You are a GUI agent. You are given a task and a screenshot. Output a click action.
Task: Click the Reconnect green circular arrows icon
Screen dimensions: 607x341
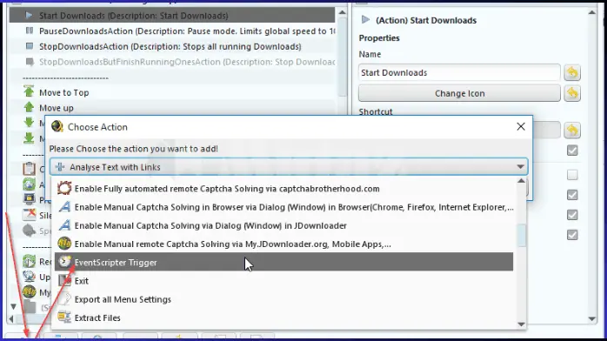point(29,261)
